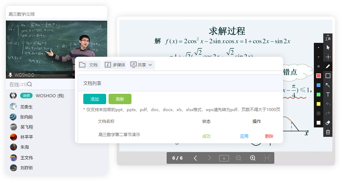Click the undo arrow in toolbar
341x181 pixels.
tap(328, 104)
